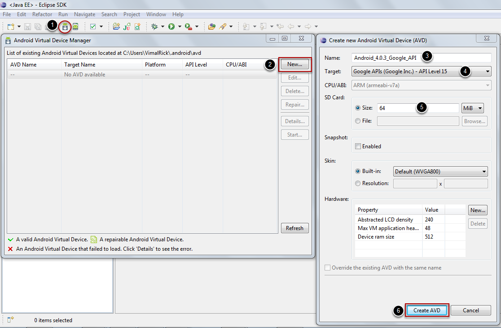Click the new Android JUnit test project icon

127,27
